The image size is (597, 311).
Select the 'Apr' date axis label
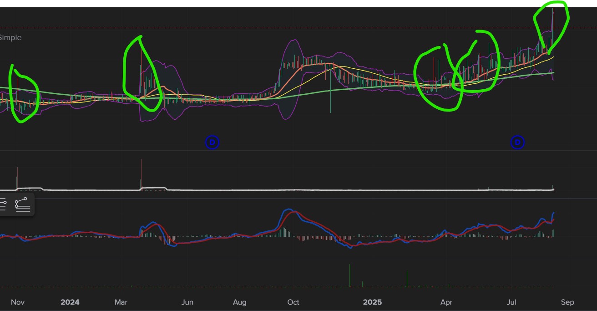446,302
